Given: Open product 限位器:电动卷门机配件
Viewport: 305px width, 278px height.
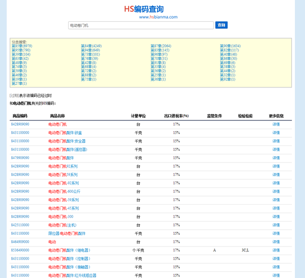Looking at the screenshot, I should [67, 233].
